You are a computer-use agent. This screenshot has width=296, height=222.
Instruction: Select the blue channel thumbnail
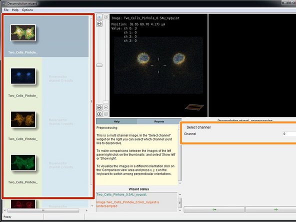23,76
